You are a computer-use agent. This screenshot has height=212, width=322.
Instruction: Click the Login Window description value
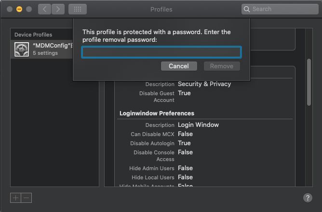coord(198,125)
